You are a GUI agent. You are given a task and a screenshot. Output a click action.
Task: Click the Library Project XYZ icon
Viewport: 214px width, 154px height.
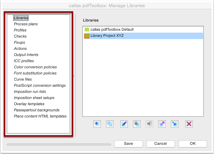click(87, 36)
